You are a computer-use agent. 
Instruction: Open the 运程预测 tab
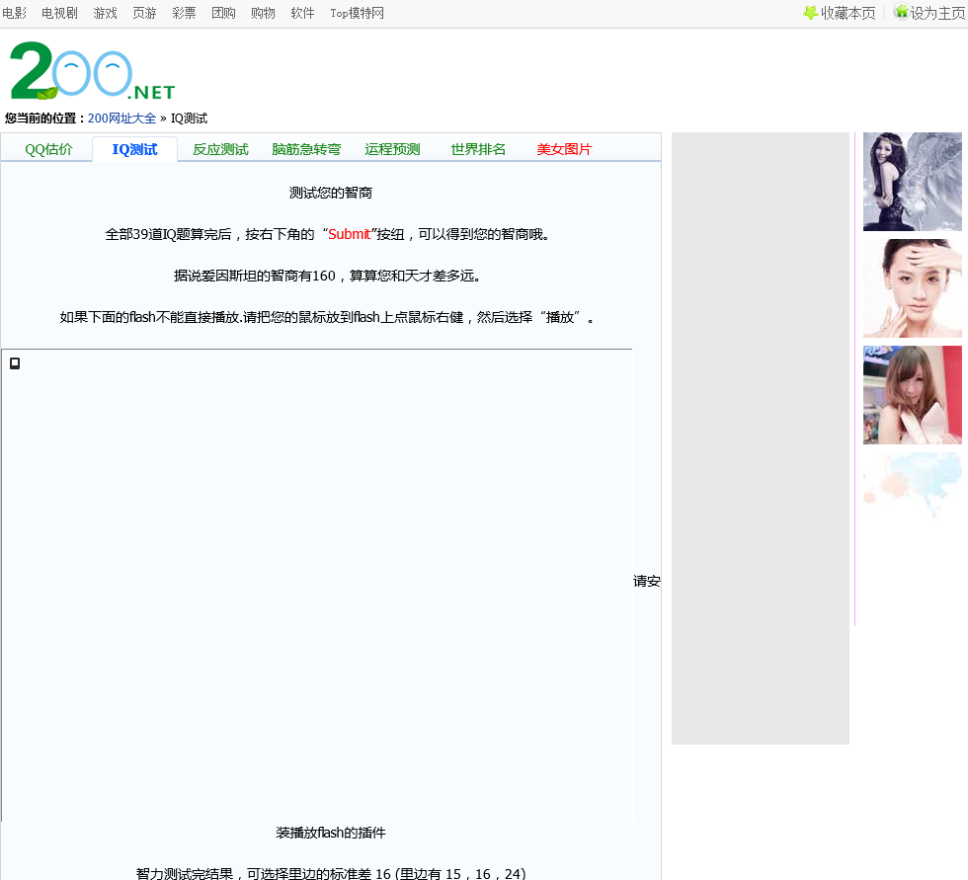coord(392,149)
